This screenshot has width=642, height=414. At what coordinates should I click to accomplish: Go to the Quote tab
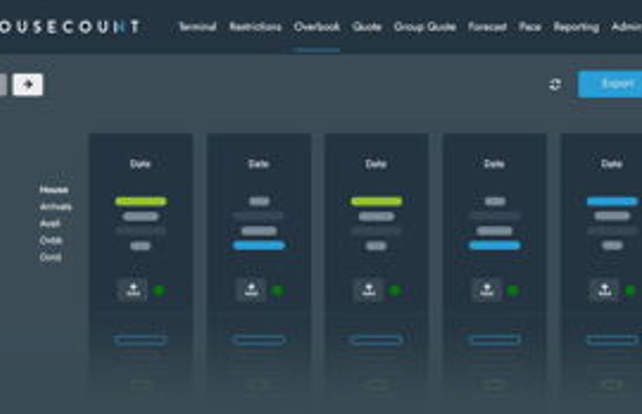tap(367, 27)
